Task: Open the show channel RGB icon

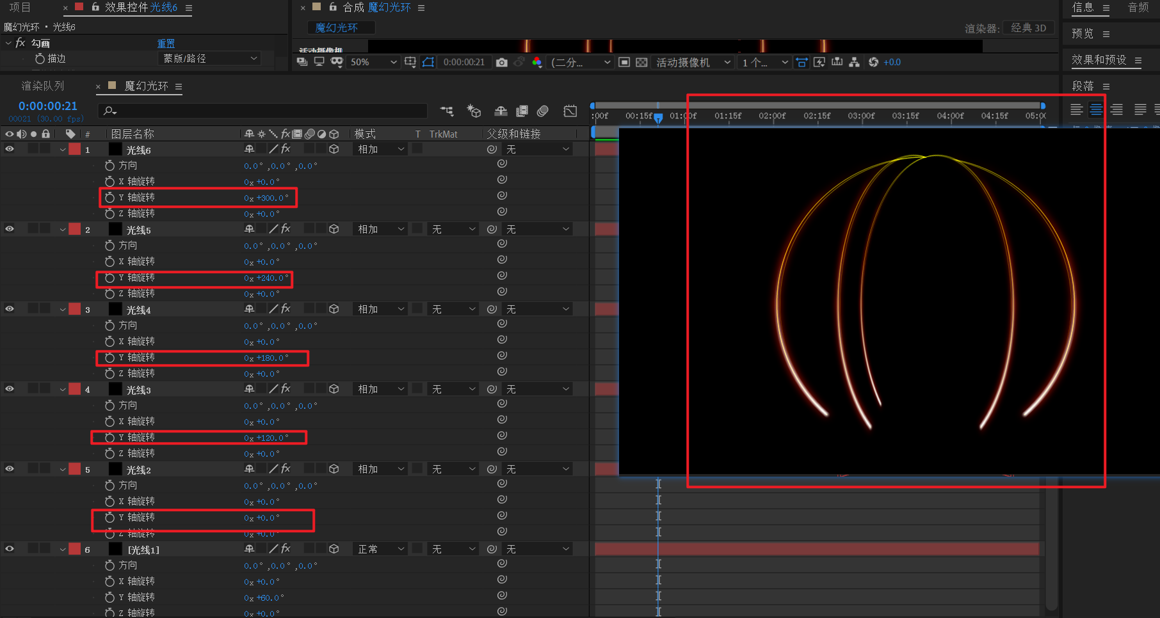Action: [537, 62]
